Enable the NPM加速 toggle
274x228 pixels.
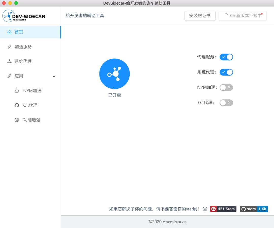click(226, 87)
